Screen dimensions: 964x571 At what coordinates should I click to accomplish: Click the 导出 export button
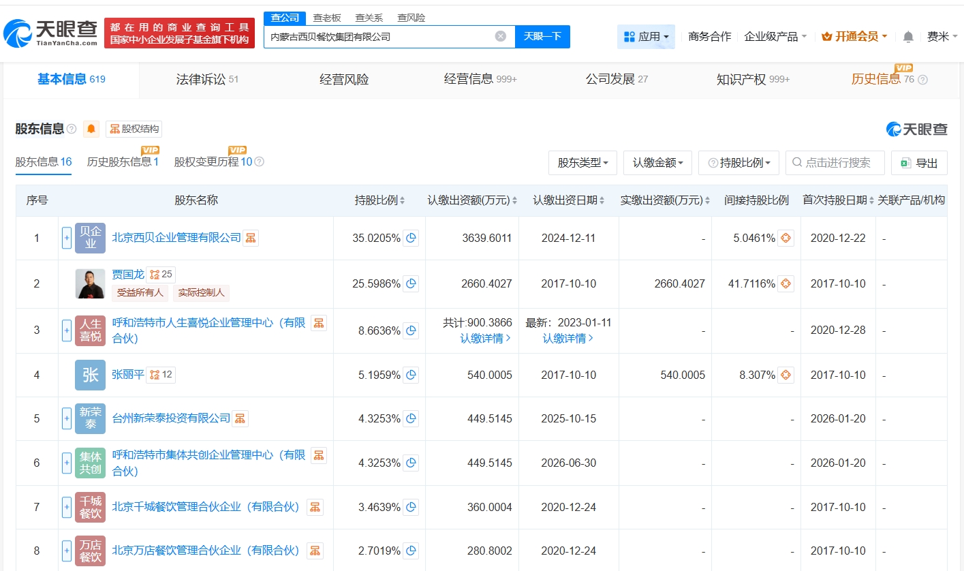919,163
